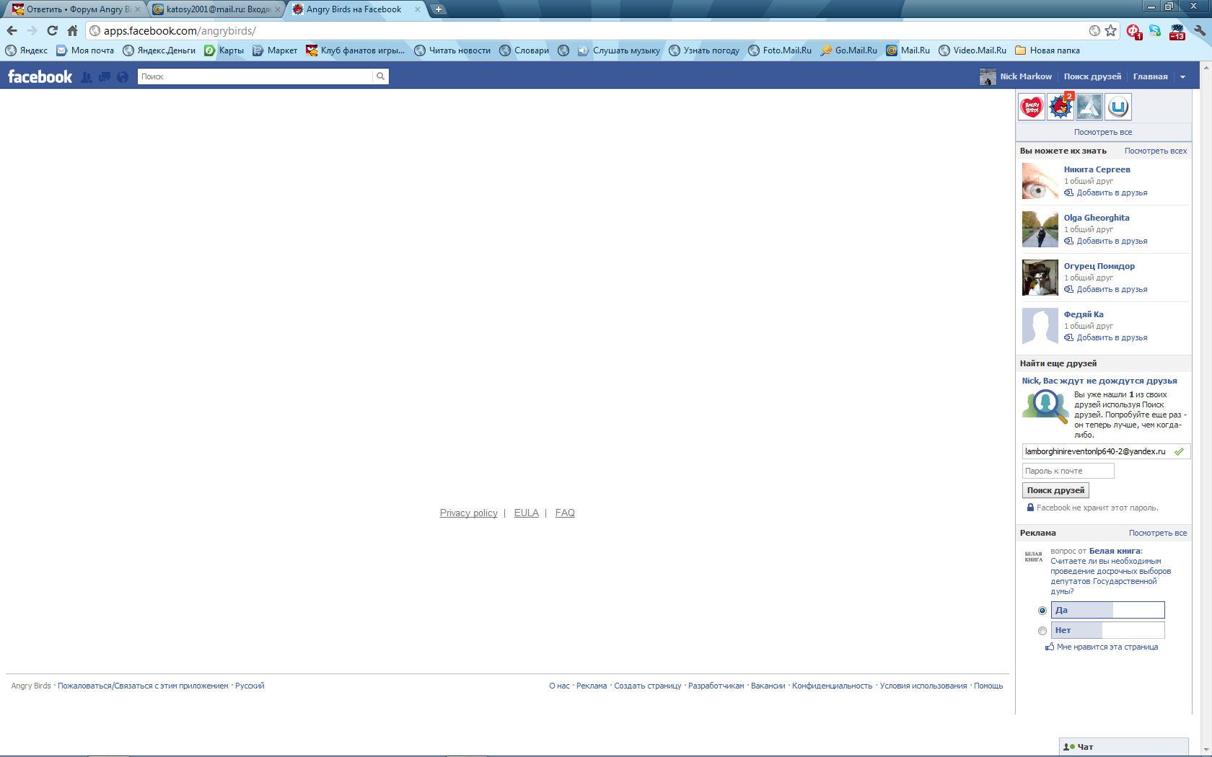Open the Клуб фанатов игры bookmark
Viewport: 1212px width, 757px height.
tap(356, 50)
